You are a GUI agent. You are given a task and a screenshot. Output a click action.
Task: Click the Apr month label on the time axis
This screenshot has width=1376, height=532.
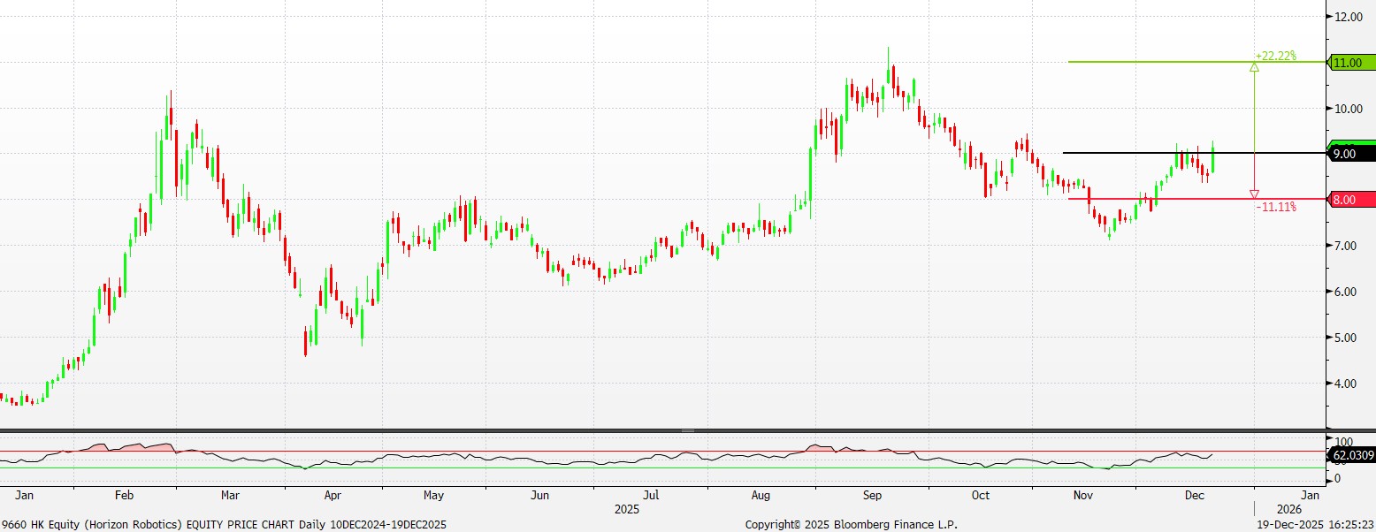[333, 496]
